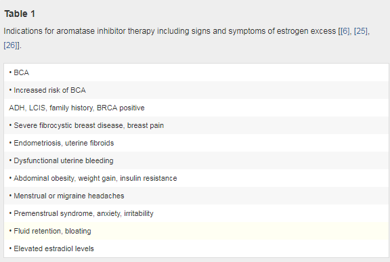Image resolution: width=390 pixels, height=262 pixels.
Task: Click the words BRCA positive
Action: tap(121, 108)
